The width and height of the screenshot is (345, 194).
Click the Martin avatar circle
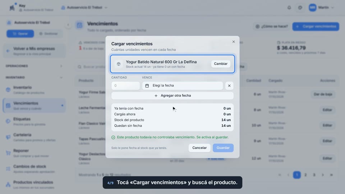(x=312, y=8)
